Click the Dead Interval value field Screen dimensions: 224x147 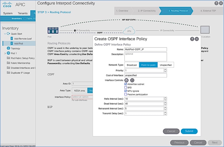[x=144, y=104]
